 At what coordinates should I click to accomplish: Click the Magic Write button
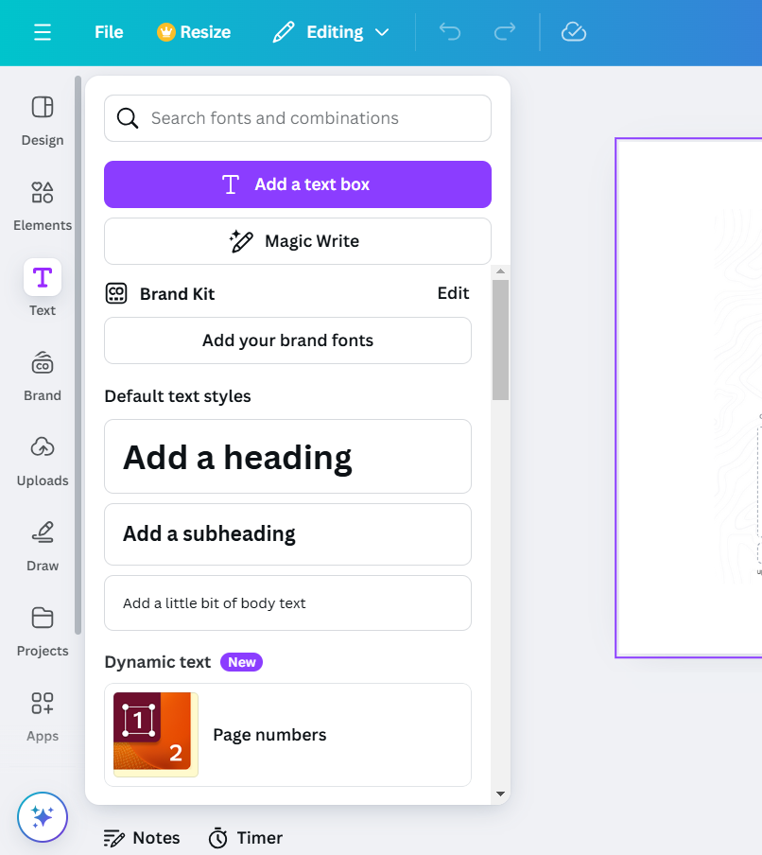click(x=298, y=241)
